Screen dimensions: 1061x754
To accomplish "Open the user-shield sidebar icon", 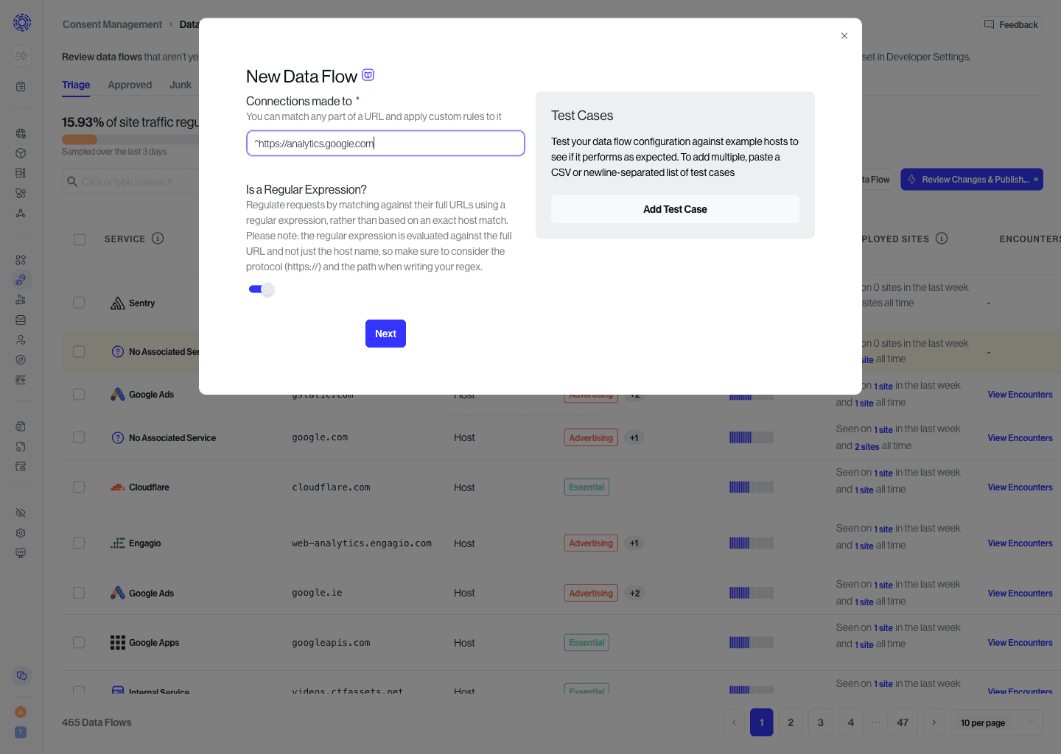I will [21, 339].
